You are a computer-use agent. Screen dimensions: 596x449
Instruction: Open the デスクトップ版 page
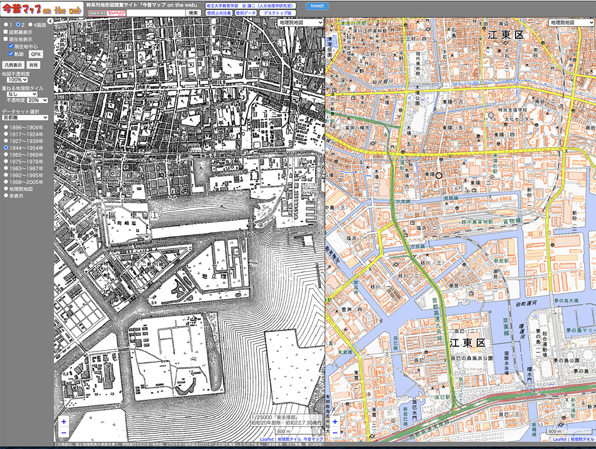tap(278, 13)
